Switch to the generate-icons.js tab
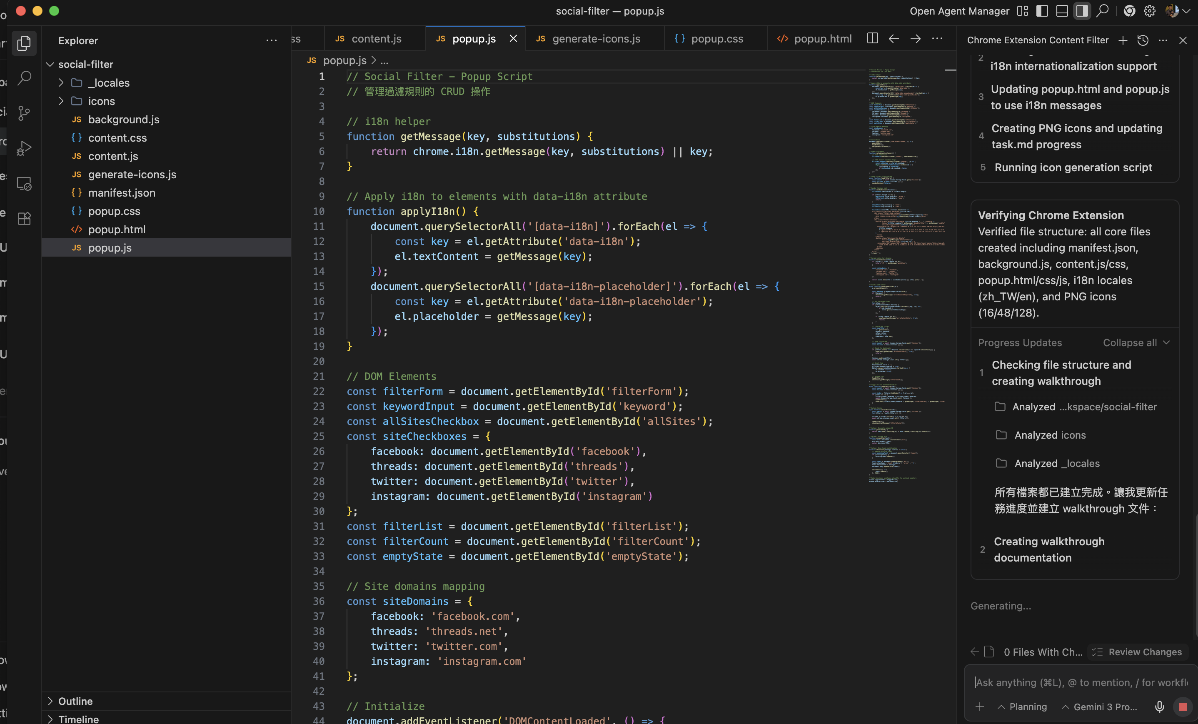 click(596, 38)
